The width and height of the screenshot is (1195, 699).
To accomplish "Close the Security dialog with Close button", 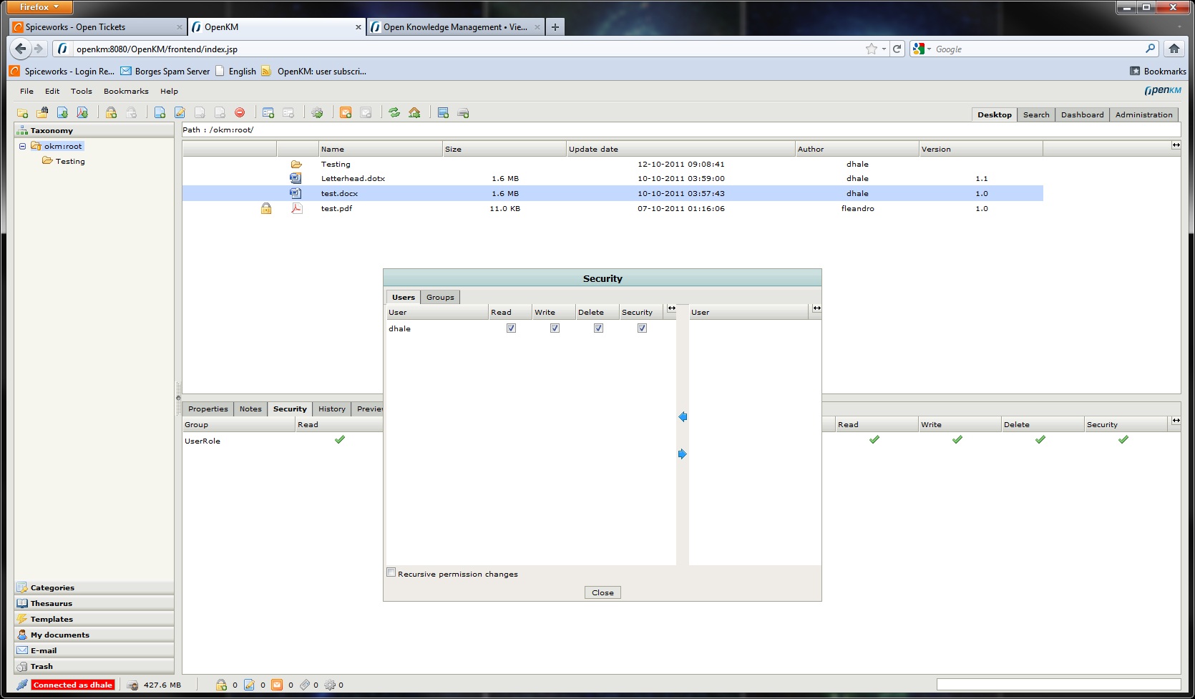I will pos(603,592).
